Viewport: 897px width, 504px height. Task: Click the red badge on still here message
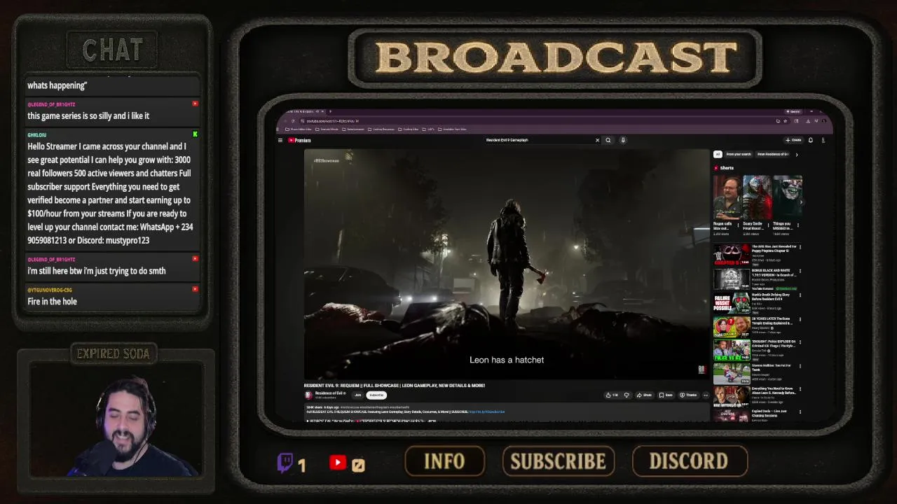(195, 259)
